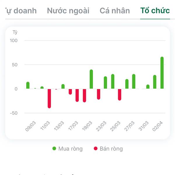Tap the red bar after 25/03
This screenshot has width=175, height=175.
120,94
